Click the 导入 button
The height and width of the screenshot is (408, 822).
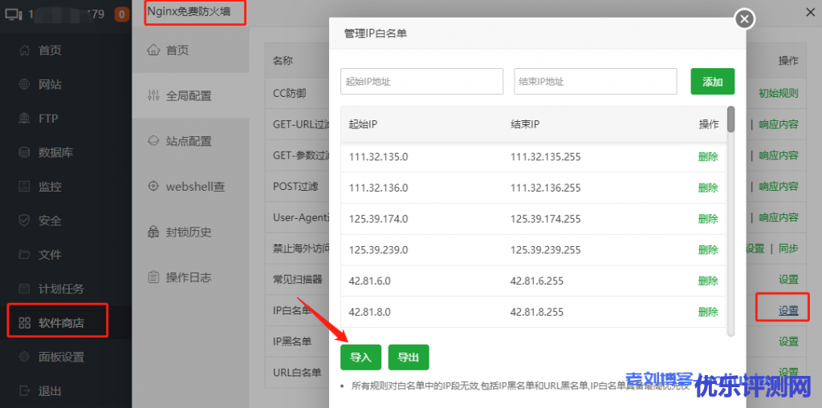pos(360,358)
